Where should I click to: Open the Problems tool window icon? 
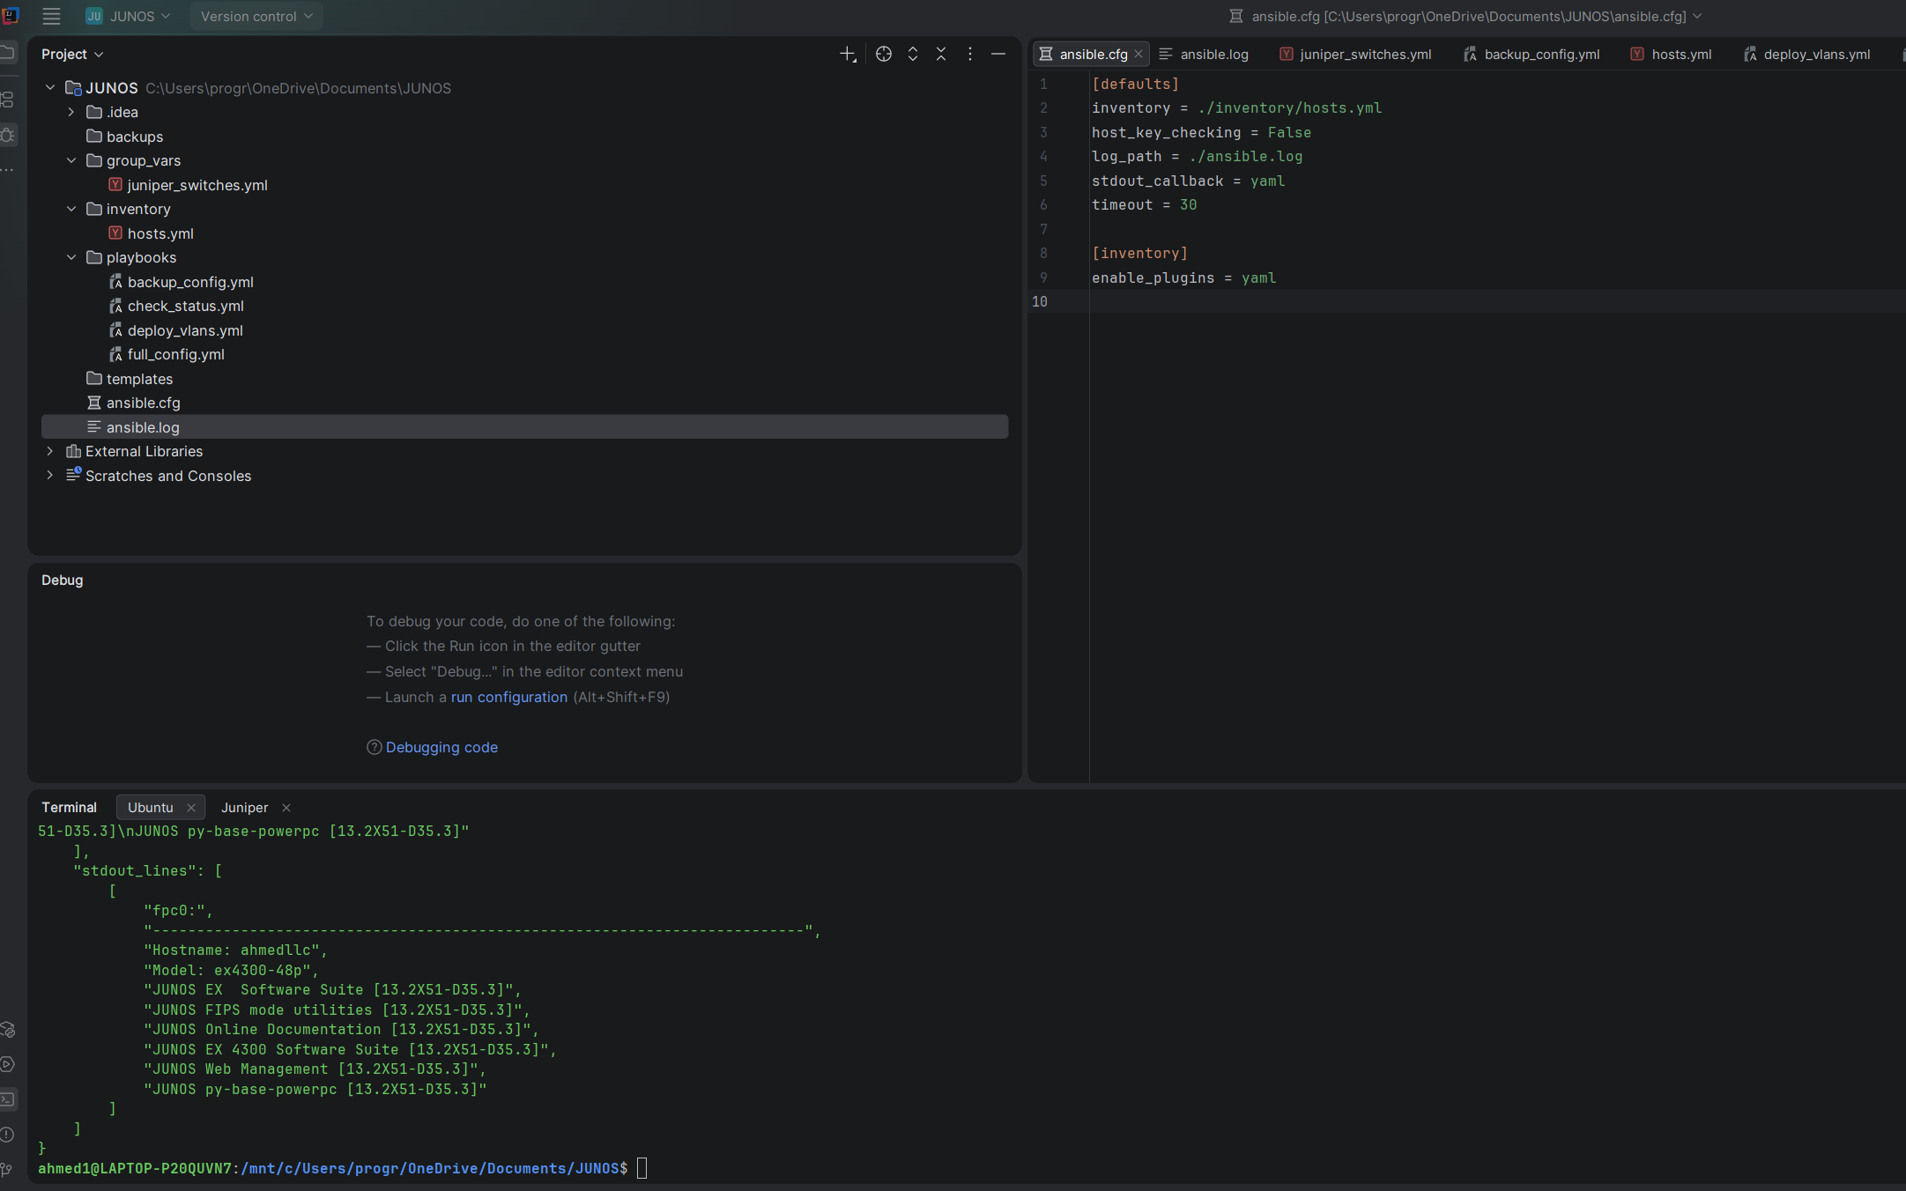tap(9, 1135)
